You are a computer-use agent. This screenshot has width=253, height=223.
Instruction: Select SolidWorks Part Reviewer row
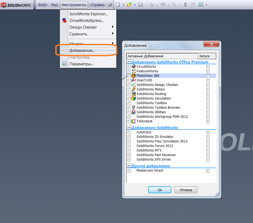point(171,155)
